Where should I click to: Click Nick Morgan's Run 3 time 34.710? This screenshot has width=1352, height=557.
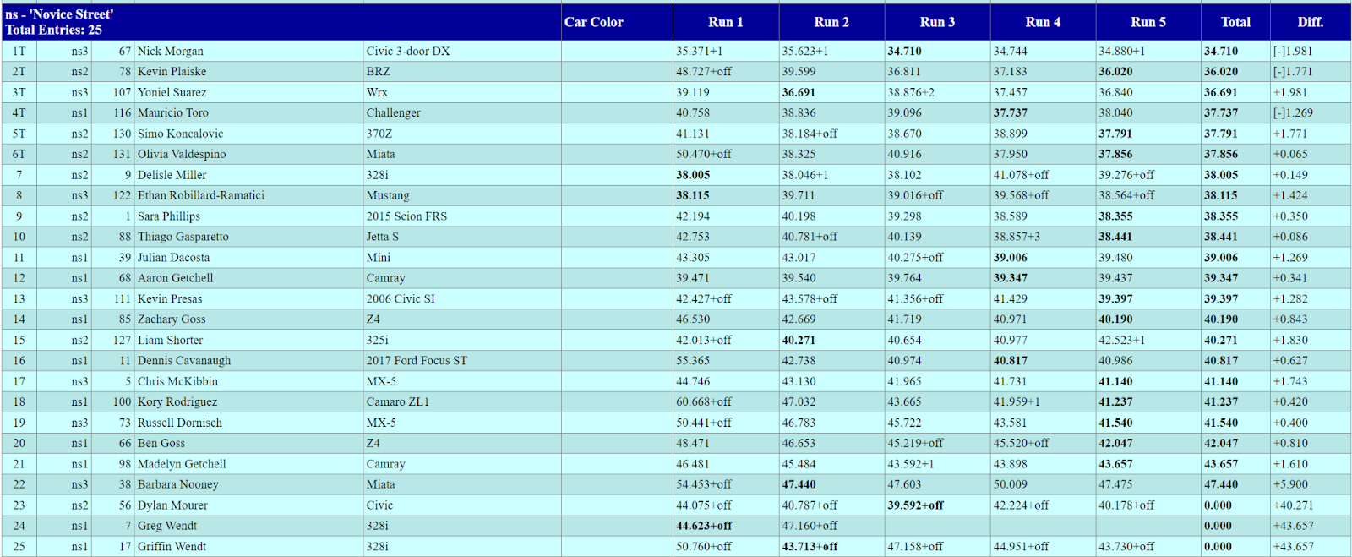[x=905, y=52]
